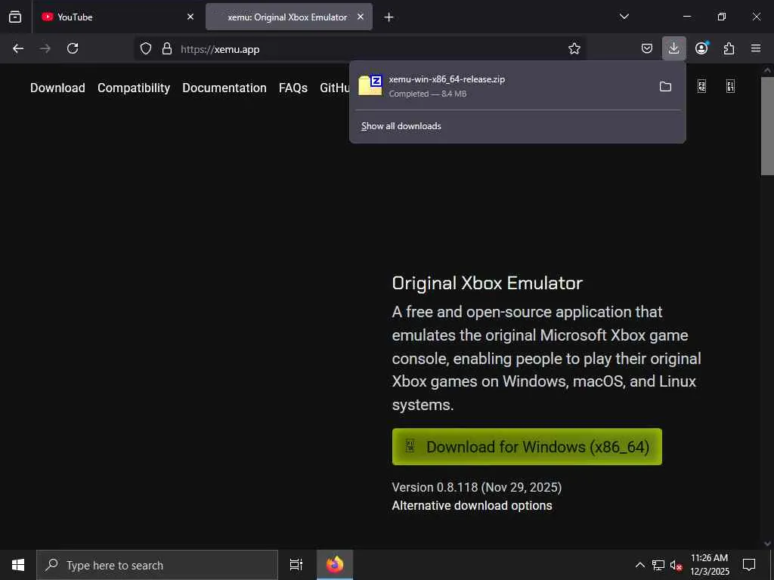Open tracking protection shield icon

click(x=146, y=48)
